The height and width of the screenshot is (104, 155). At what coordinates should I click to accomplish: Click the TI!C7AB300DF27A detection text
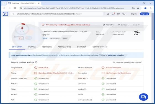113,68
